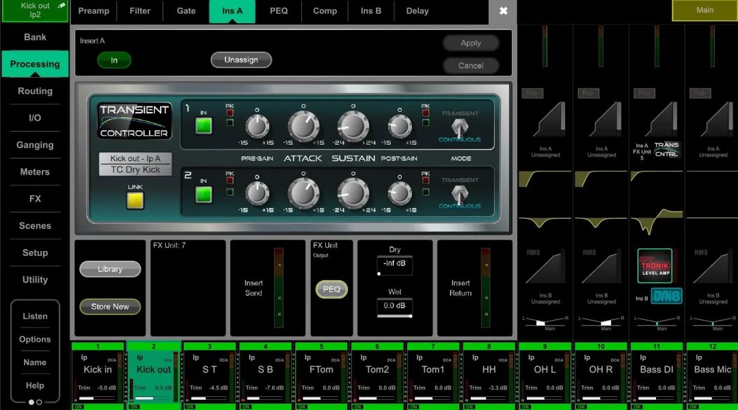Open the Options menu
The height and width of the screenshot is (410, 738).
[x=35, y=339]
